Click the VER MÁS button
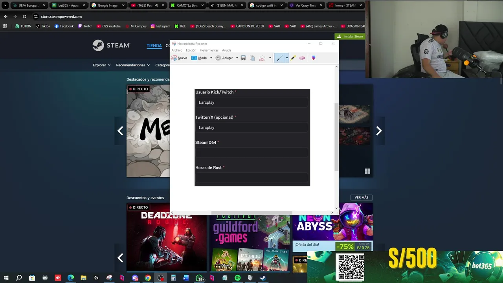The image size is (503, 283). pos(362,197)
